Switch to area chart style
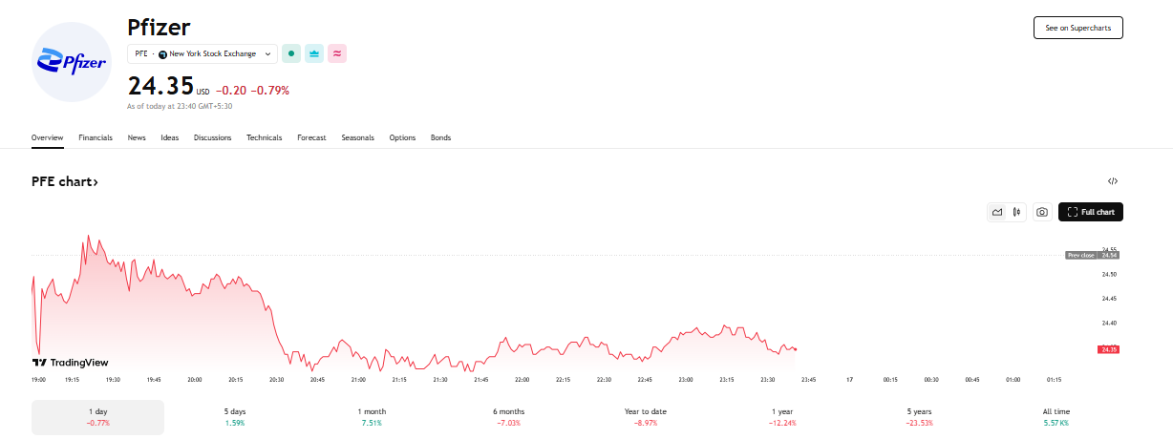This screenshot has width=1173, height=439. pyautogui.click(x=997, y=212)
